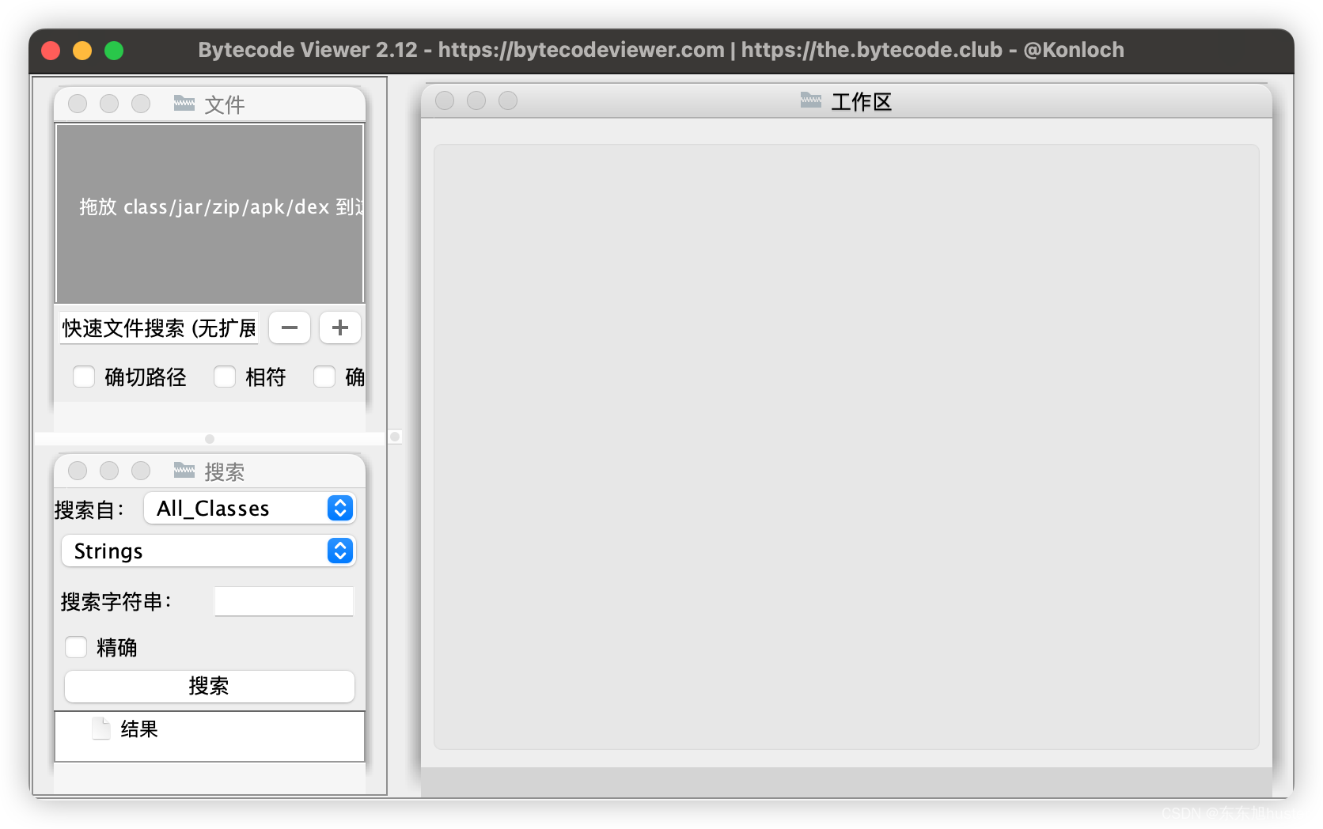Enable the 精确 checkbox in search panel

pyautogui.click(x=76, y=647)
